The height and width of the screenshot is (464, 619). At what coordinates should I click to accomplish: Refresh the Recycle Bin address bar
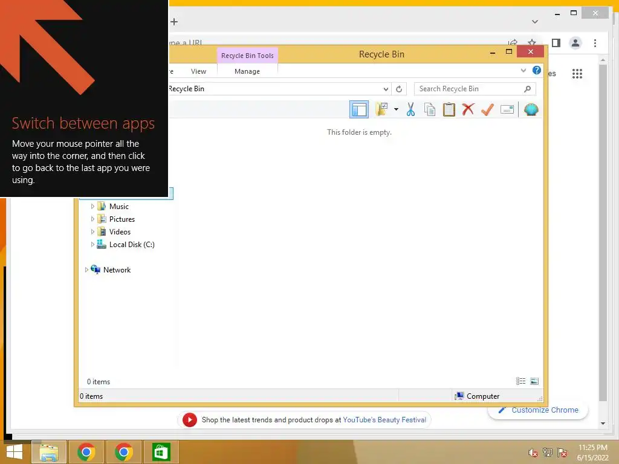pos(399,89)
